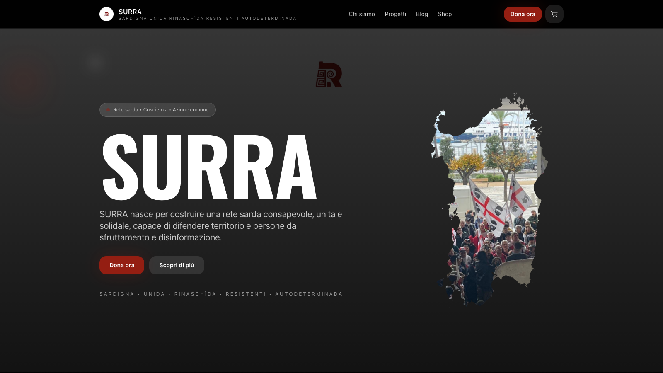Click the SARDIGNA UNIDA tagline under the logo
The image size is (663, 373).
pos(207,18)
